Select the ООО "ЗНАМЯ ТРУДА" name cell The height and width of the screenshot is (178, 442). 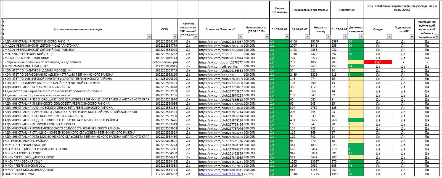click(x=78, y=174)
